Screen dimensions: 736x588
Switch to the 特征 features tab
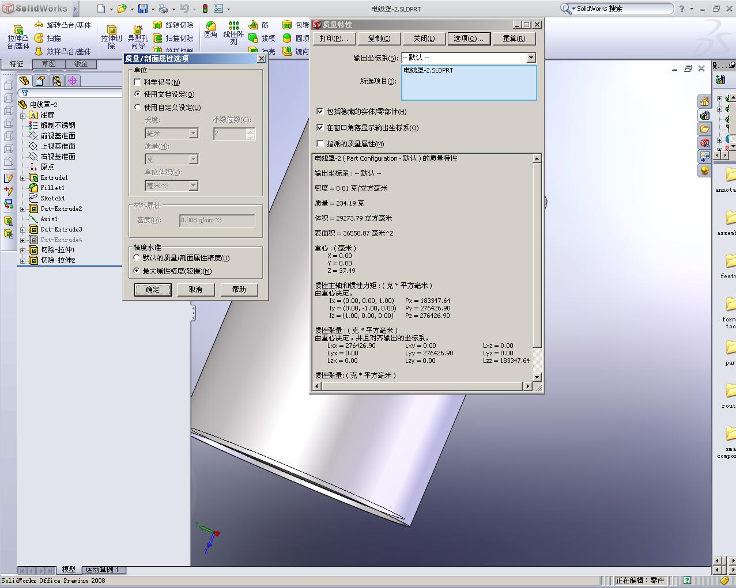(16, 64)
